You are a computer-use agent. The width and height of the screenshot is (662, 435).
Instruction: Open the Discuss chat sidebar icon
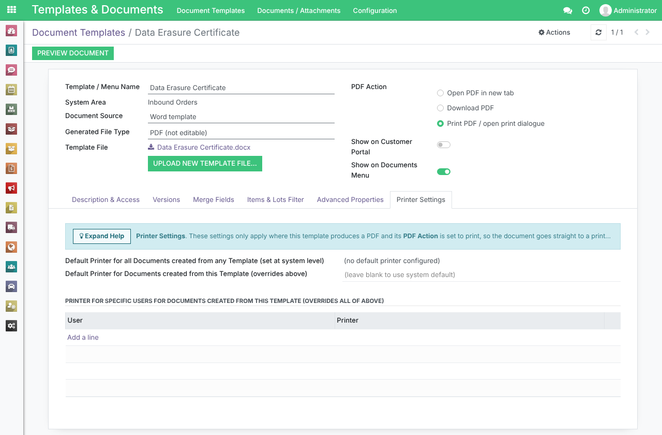click(11, 70)
